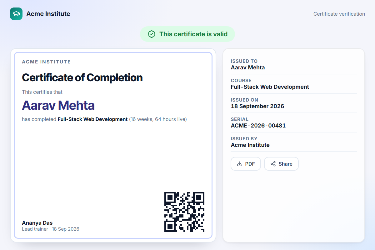This screenshot has height=250, width=375.
Task: Click the 'This certifies that' line
Action: [x=42, y=92]
